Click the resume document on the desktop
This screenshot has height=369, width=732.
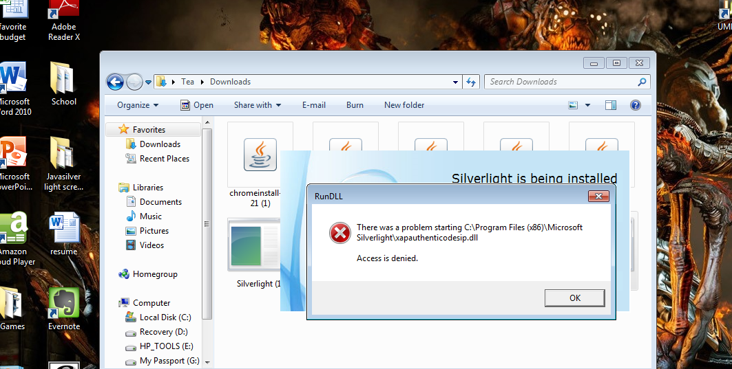tap(64, 234)
